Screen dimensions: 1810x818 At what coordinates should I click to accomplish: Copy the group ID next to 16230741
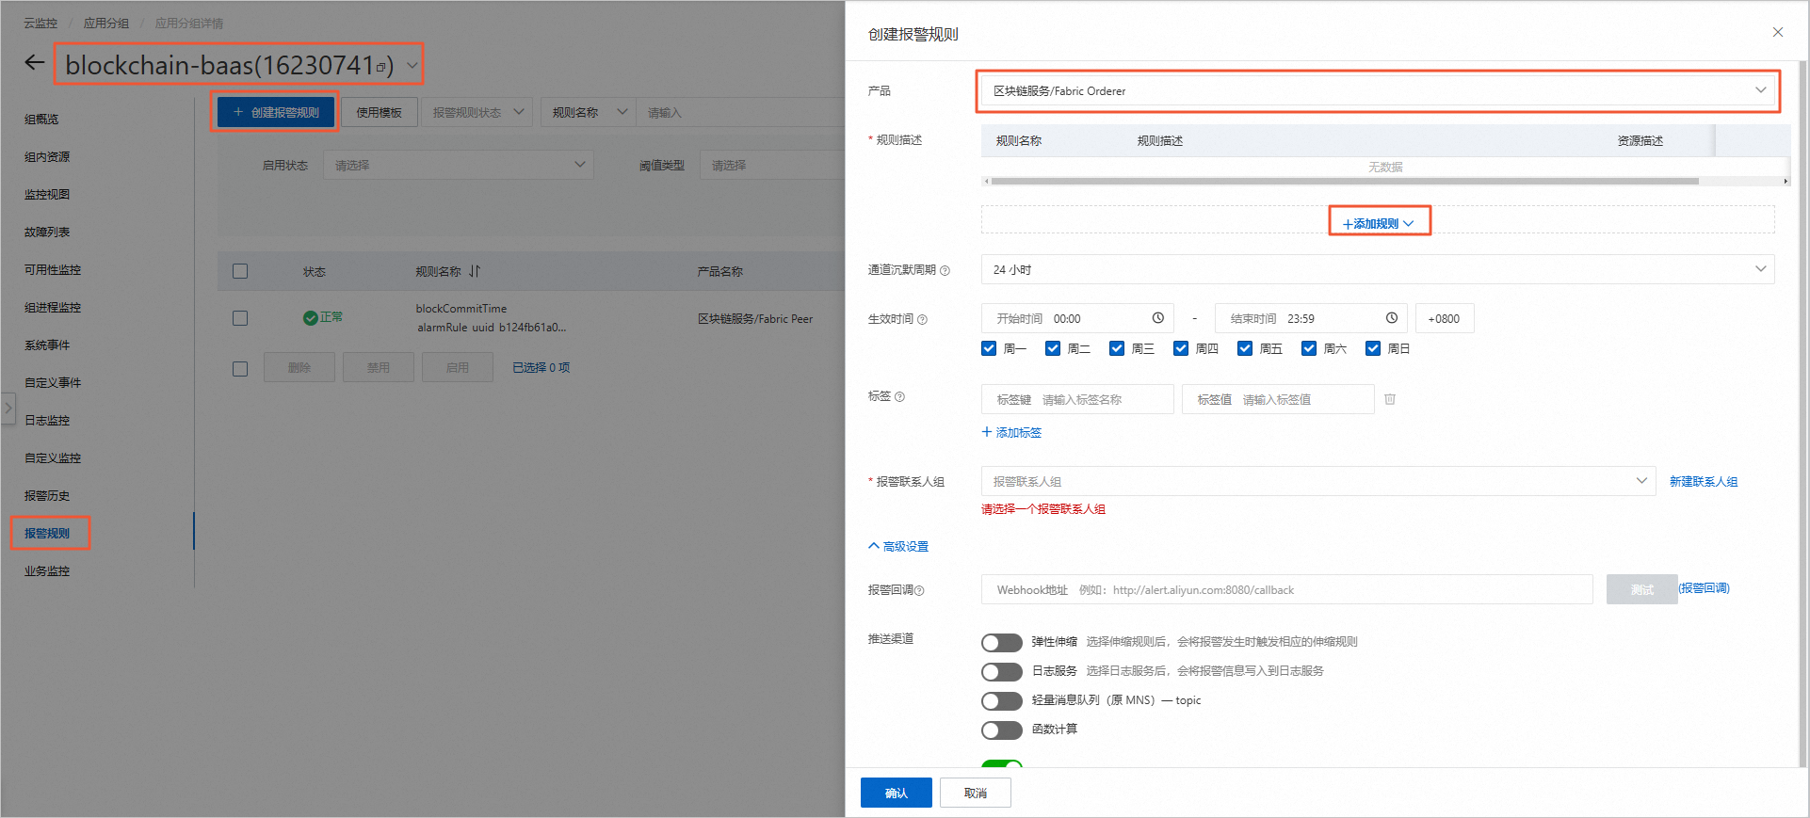click(381, 67)
